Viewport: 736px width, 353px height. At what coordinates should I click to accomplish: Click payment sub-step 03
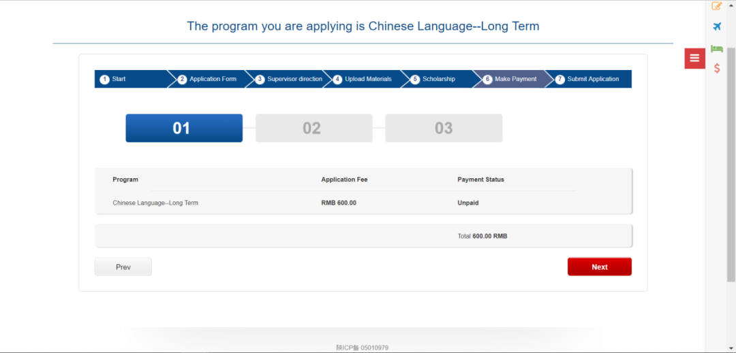(x=444, y=129)
